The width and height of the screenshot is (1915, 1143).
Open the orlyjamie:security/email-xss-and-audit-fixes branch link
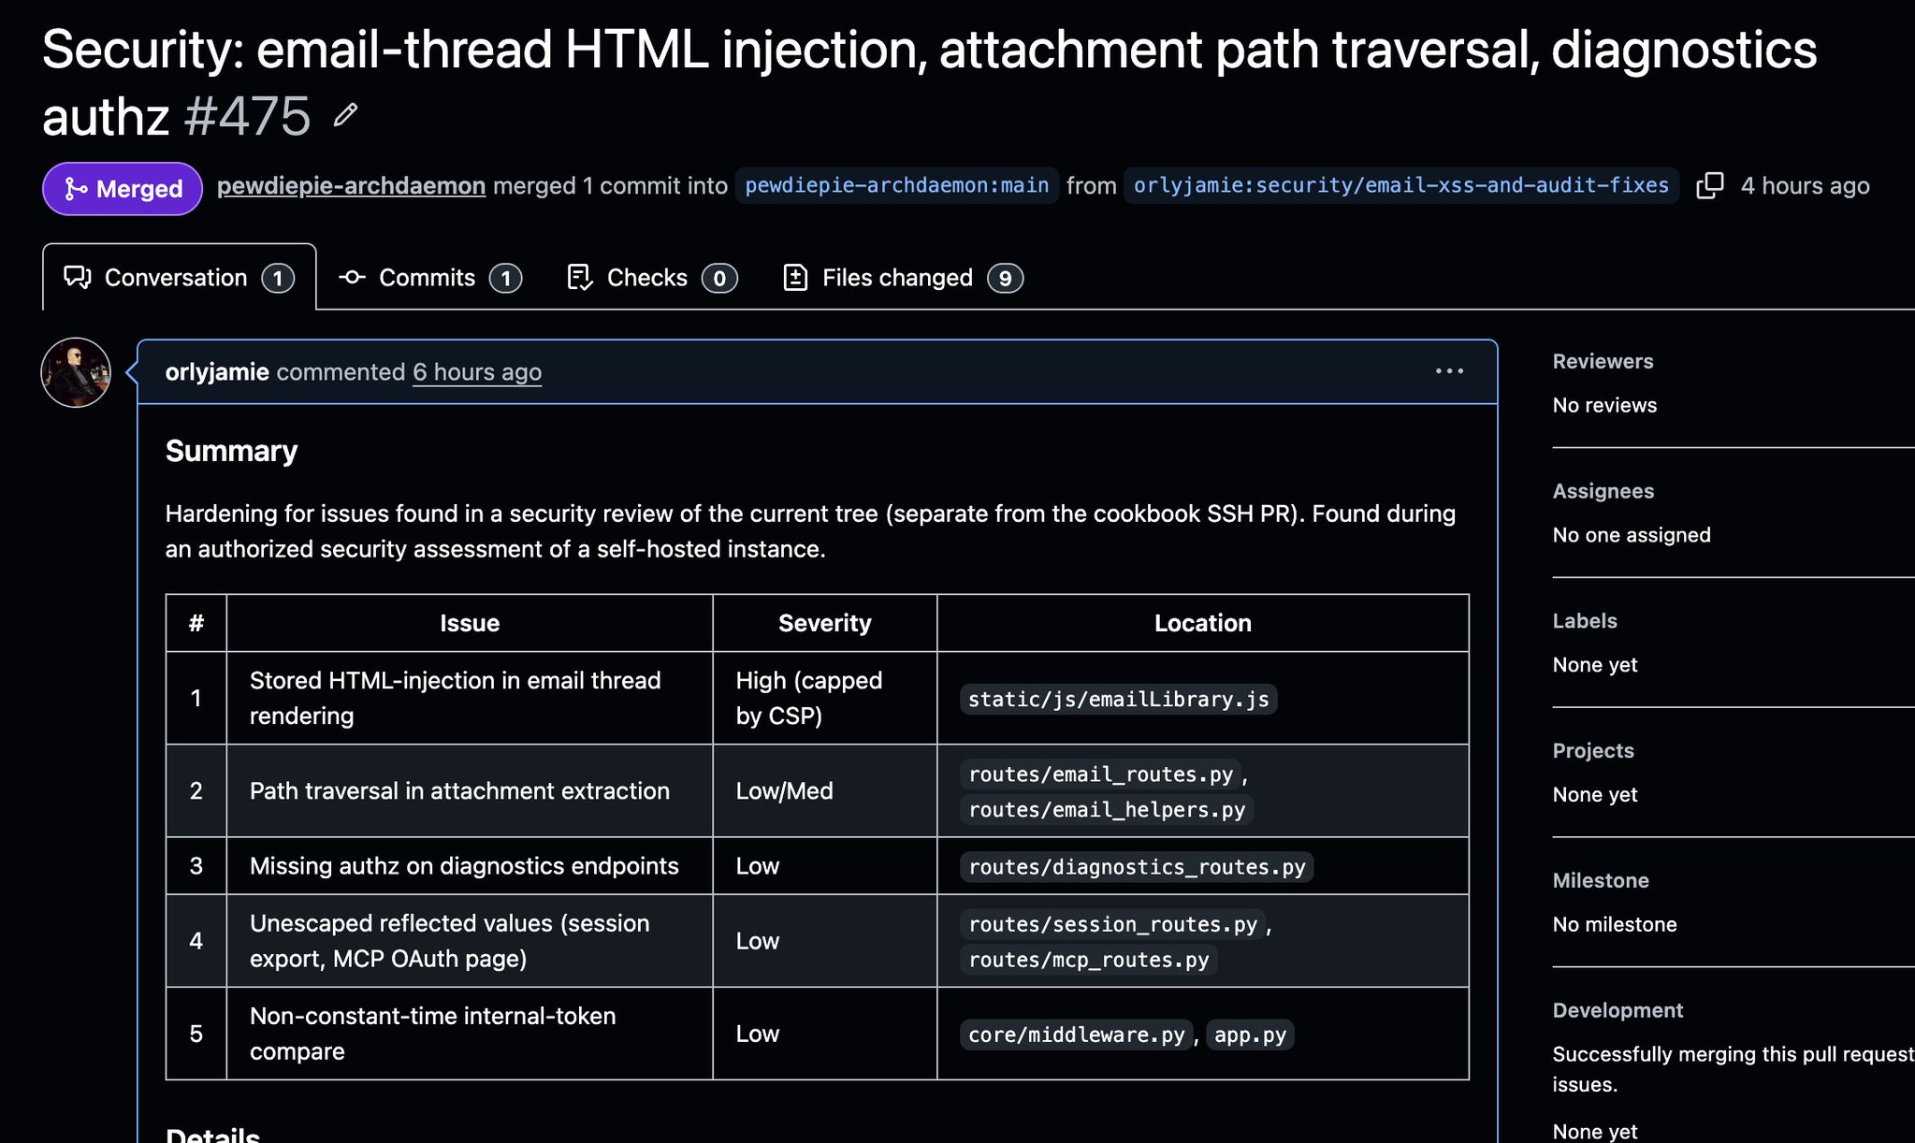click(x=1400, y=185)
